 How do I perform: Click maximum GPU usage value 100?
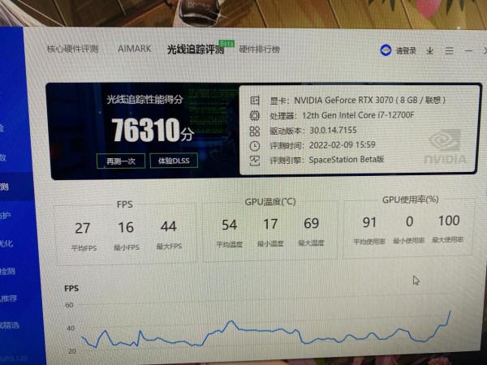tap(449, 221)
